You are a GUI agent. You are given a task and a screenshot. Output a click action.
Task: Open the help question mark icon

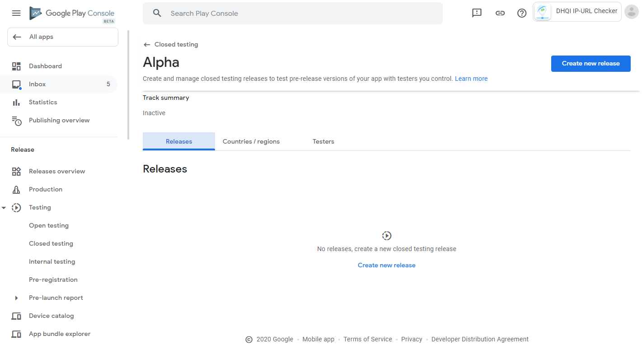click(x=522, y=13)
